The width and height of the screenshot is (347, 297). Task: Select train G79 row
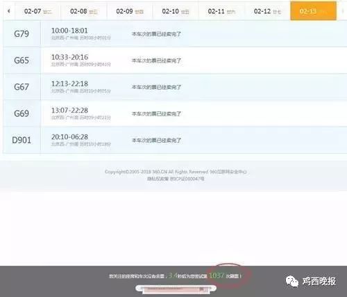pyautogui.click(x=175, y=34)
